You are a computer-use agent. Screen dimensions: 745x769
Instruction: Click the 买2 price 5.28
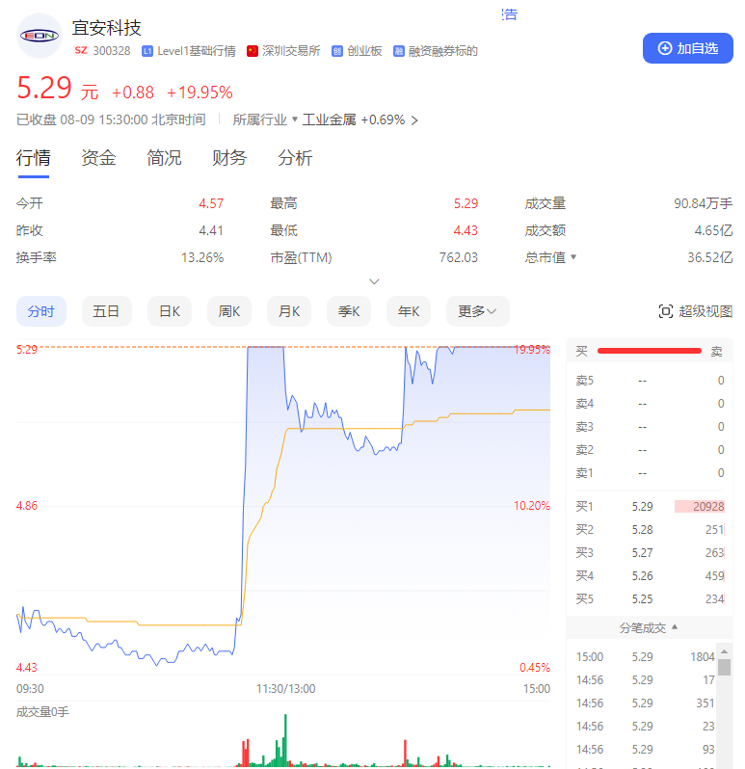coord(642,530)
